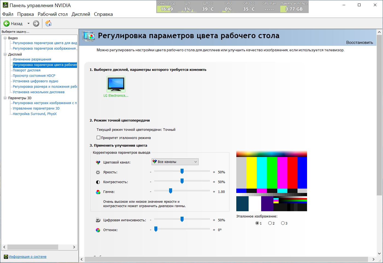
Task: Open Информация о системе link
Action: click(28, 257)
